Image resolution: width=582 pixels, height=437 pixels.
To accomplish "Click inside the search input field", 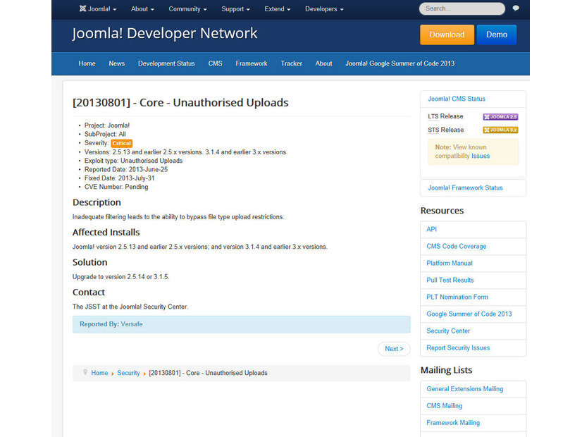I will click(462, 9).
